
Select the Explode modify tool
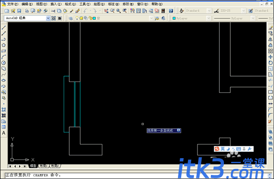270,121
